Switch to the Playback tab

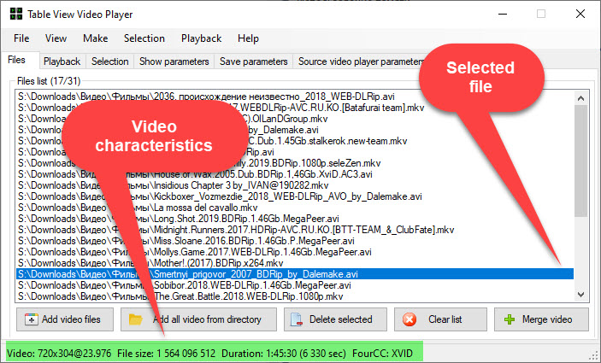62,61
